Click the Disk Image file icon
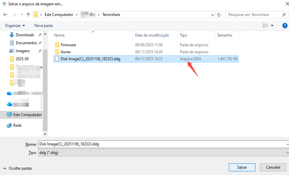The width and height of the screenshot is (289, 175). tap(57, 59)
